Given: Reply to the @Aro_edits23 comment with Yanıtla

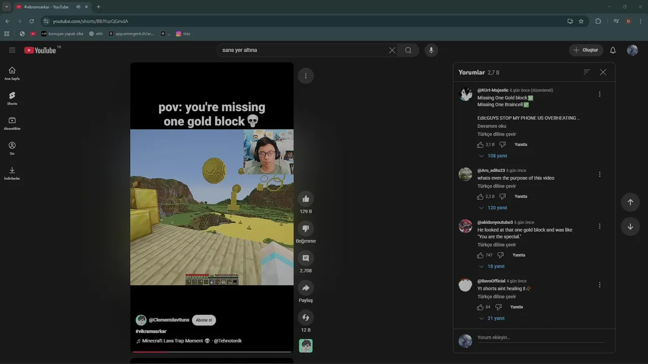Looking at the screenshot, I should click(x=521, y=197).
